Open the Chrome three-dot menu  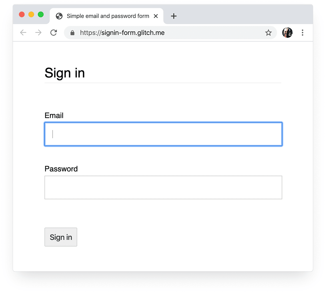click(x=303, y=33)
